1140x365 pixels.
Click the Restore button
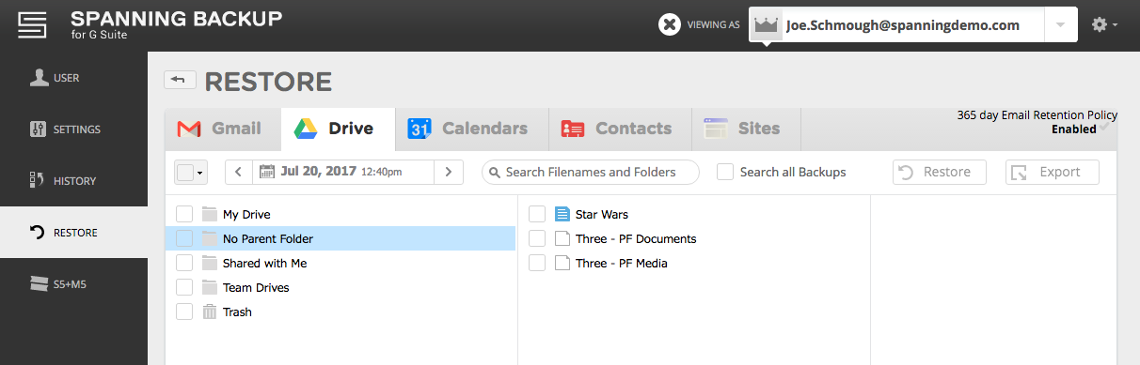pyautogui.click(x=939, y=172)
